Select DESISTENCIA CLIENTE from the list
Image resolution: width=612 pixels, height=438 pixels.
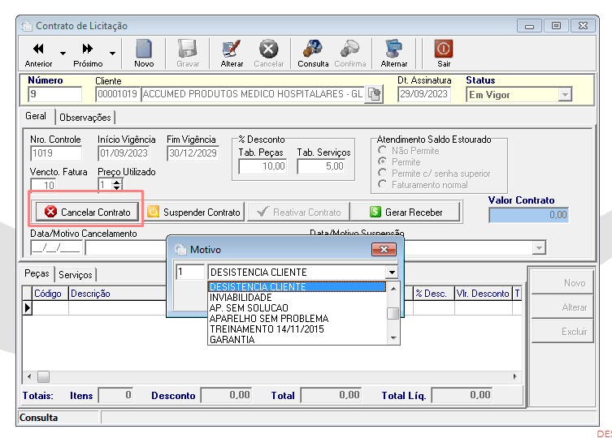(297, 287)
